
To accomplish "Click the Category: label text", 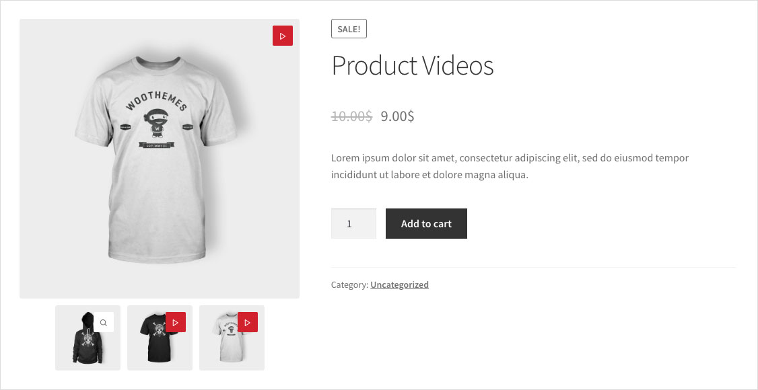I will [x=349, y=285].
